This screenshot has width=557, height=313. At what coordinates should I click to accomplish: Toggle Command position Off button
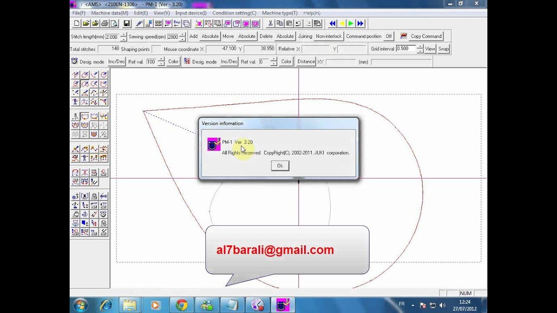[x=389, y=36]
